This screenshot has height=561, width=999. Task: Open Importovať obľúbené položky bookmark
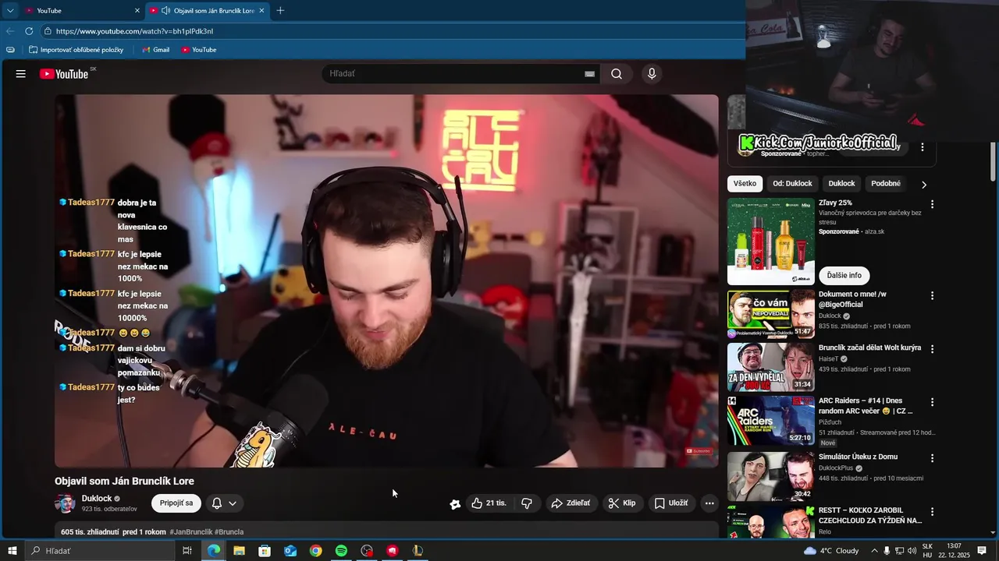76,50
